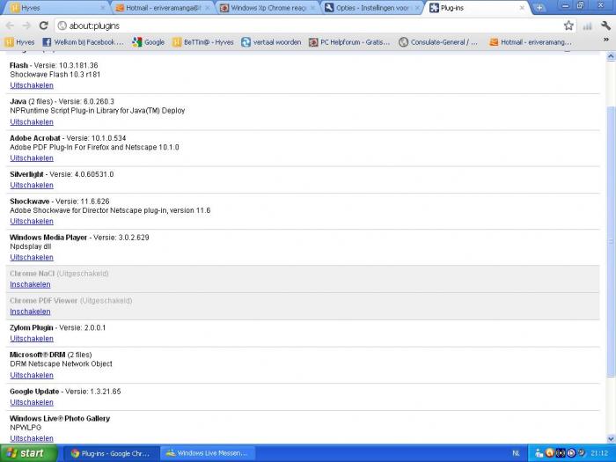Go forward with the forward arrow
This screenshot has width=616, height=462.
[x=26, y=26]
